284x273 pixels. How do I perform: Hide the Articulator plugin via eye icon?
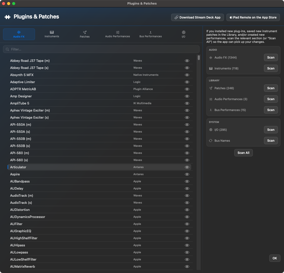[187, 167]
